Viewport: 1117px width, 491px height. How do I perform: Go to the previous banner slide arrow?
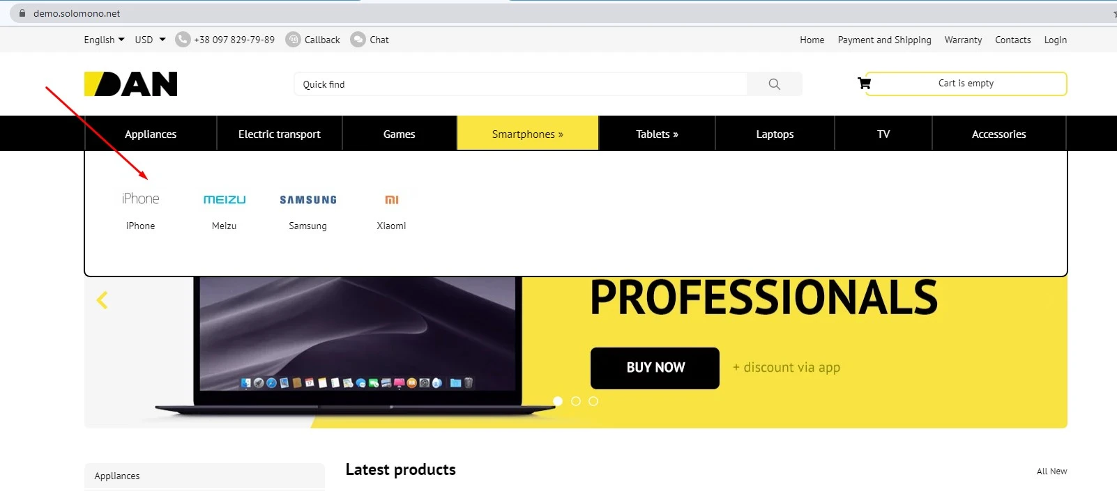point(102,300)
